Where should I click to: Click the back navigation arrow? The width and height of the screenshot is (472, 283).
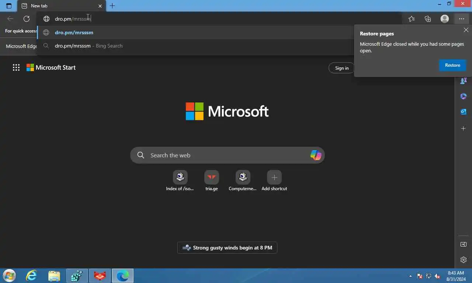point(10,19)
